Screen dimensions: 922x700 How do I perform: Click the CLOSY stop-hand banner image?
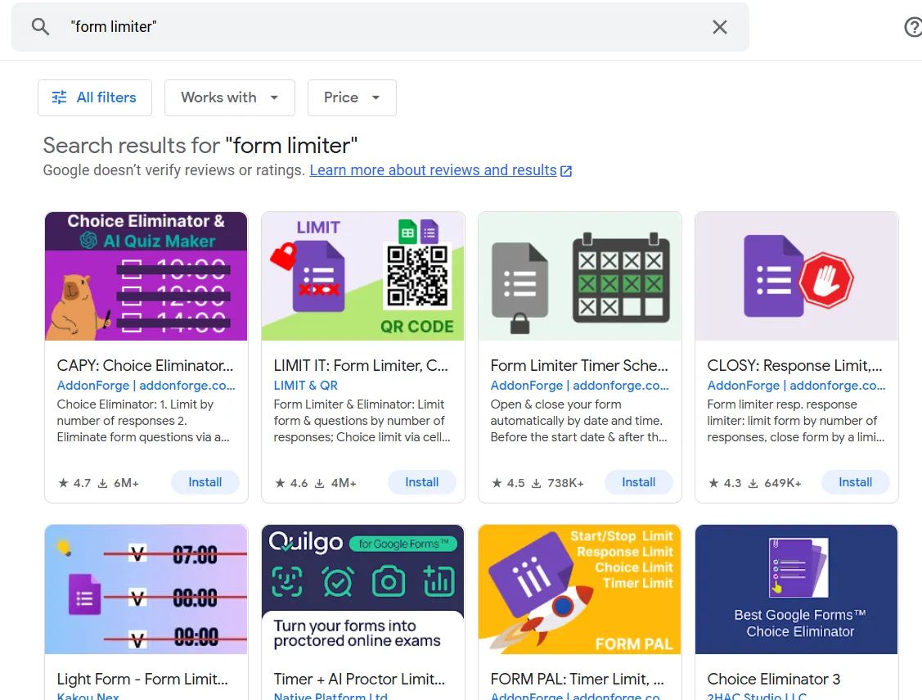click(796, 276)
